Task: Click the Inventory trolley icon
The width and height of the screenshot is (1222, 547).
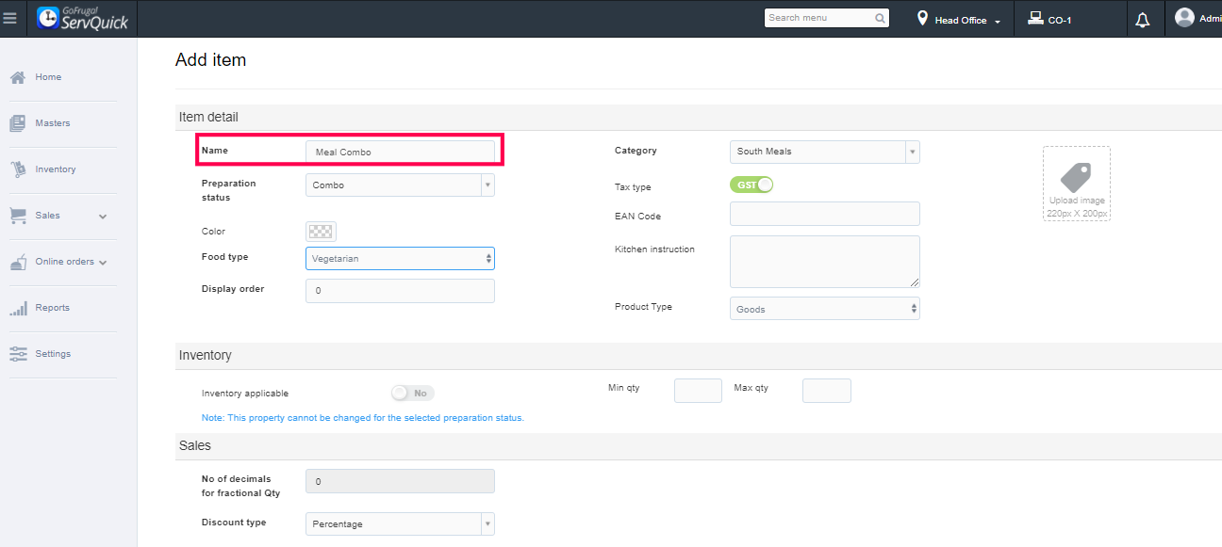Action: [x=18, y=169]
